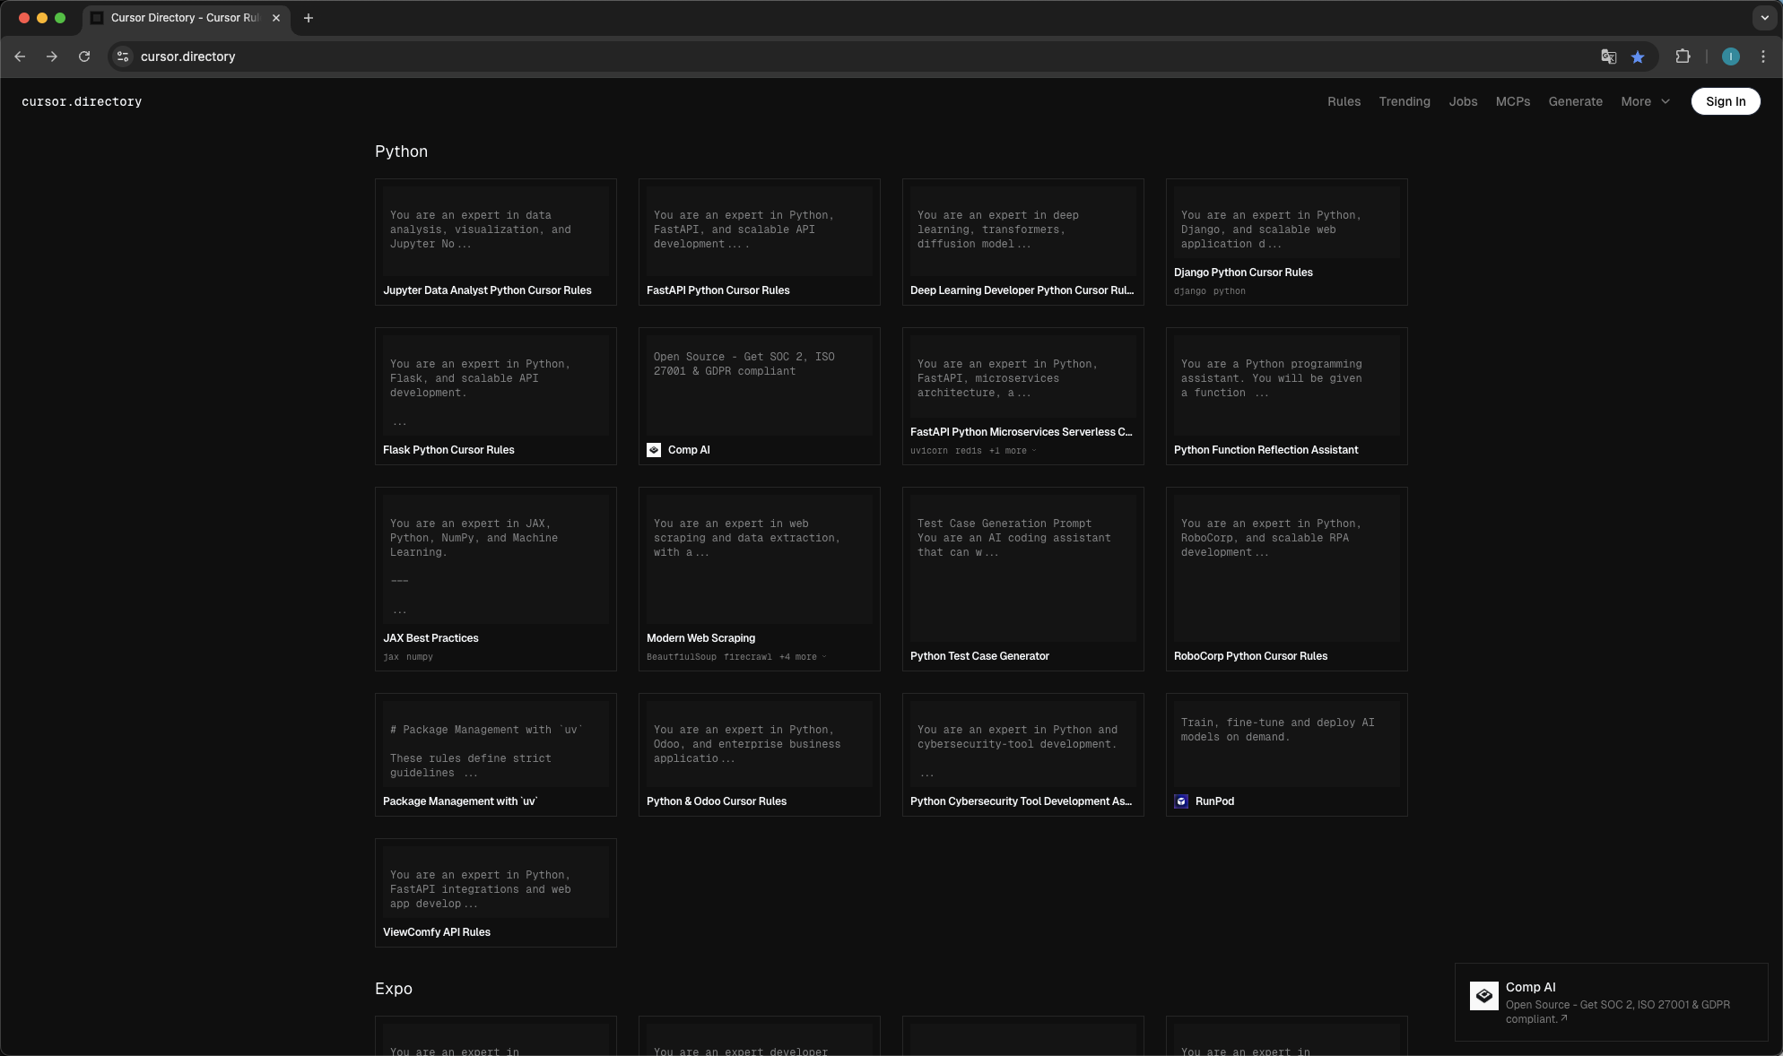Reload the cursor.directory page
Screen dimensions: 1783x1056
click(84, 56)
